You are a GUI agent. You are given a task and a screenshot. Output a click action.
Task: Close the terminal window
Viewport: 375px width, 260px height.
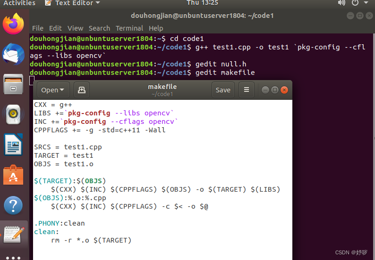point(369,16)
